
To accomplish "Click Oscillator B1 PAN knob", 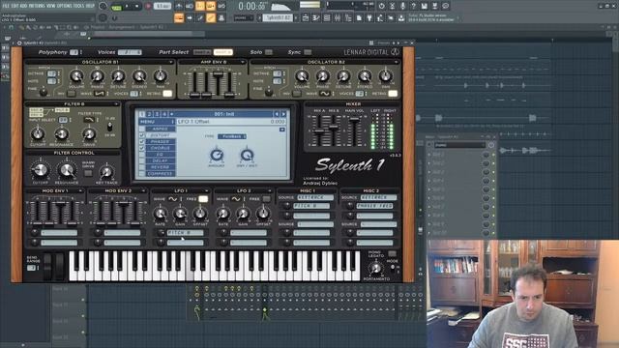I will pyautogui.click(x=160, y=75).
